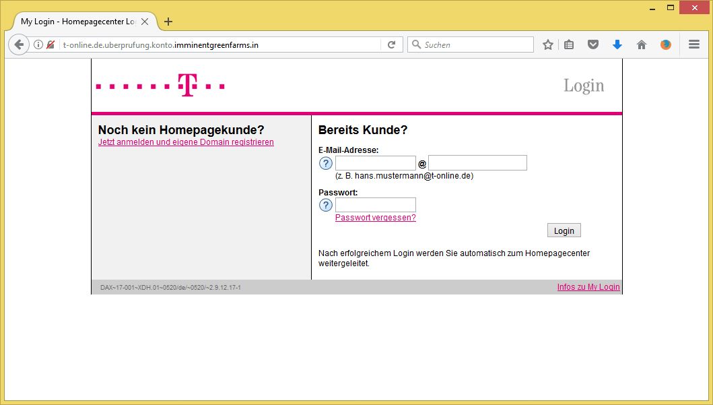
Task: Click the magenta Telekom T logo
Action: tap(187, 85)
